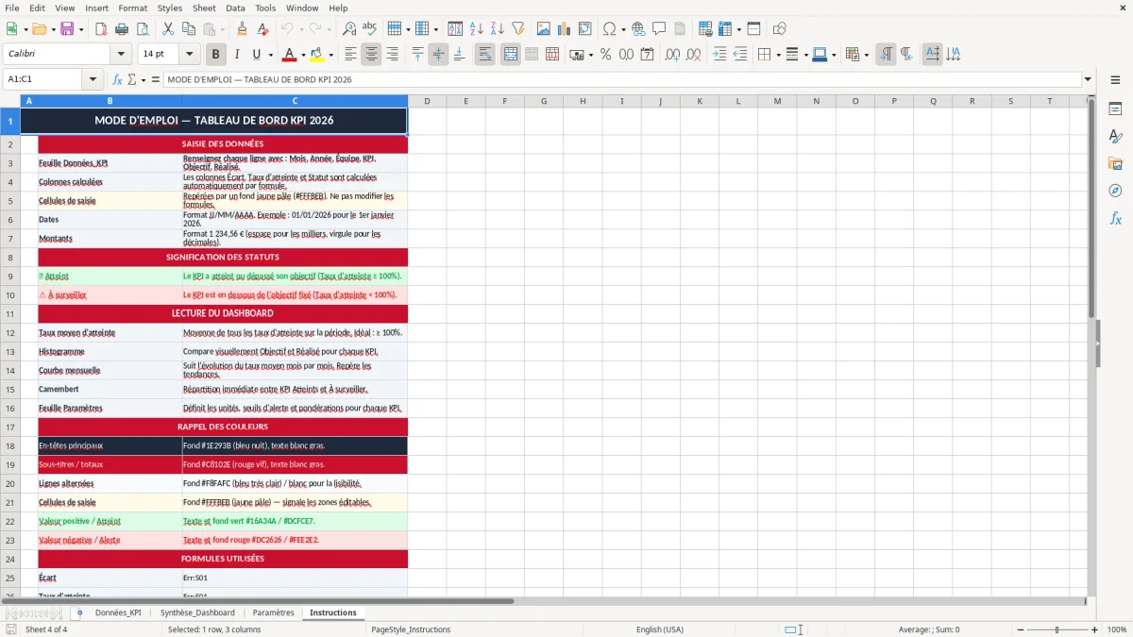The image size is (1133, 637).
Task: Save the document with the floppy icon
Action: (67, 29)
